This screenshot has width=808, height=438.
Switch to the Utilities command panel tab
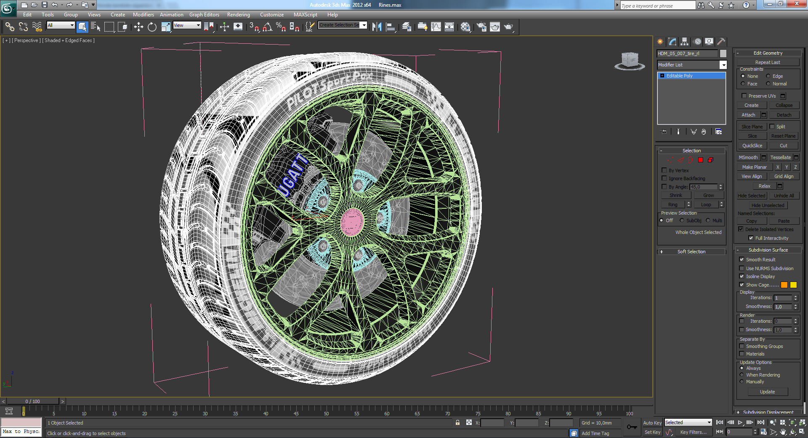(721, 41)
